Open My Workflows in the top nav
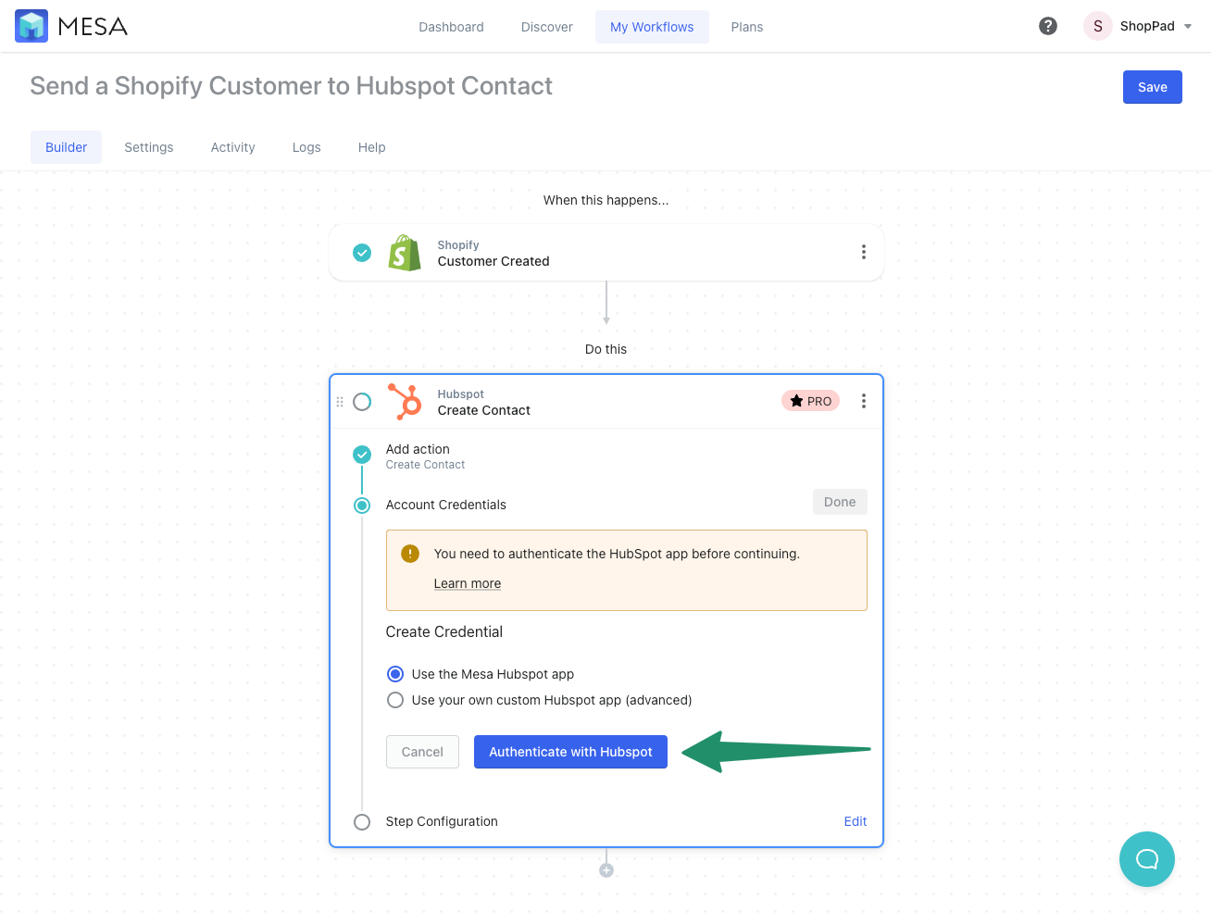This screenshot has height=924, width=1212. click(652, 27)
